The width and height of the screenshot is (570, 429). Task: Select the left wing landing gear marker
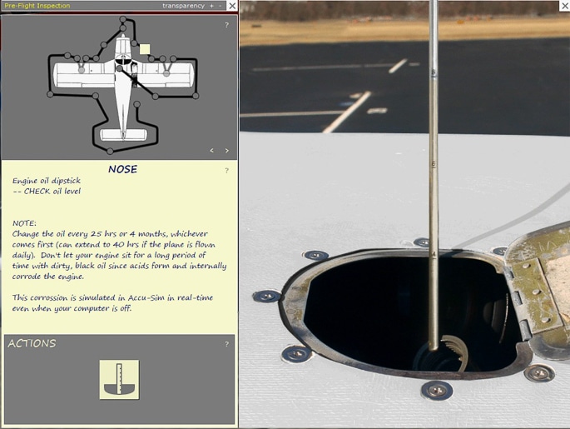click(82, 71)
